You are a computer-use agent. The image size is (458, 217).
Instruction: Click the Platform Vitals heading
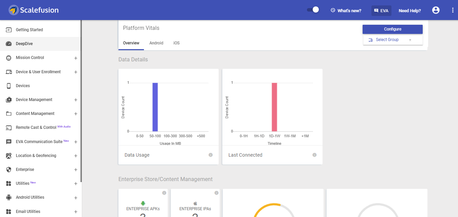tap(141, 28)
